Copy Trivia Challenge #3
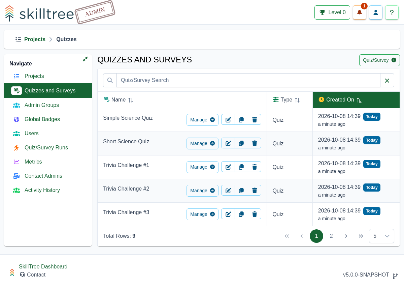Screen dimensions: 404x287 click(241, 214)
